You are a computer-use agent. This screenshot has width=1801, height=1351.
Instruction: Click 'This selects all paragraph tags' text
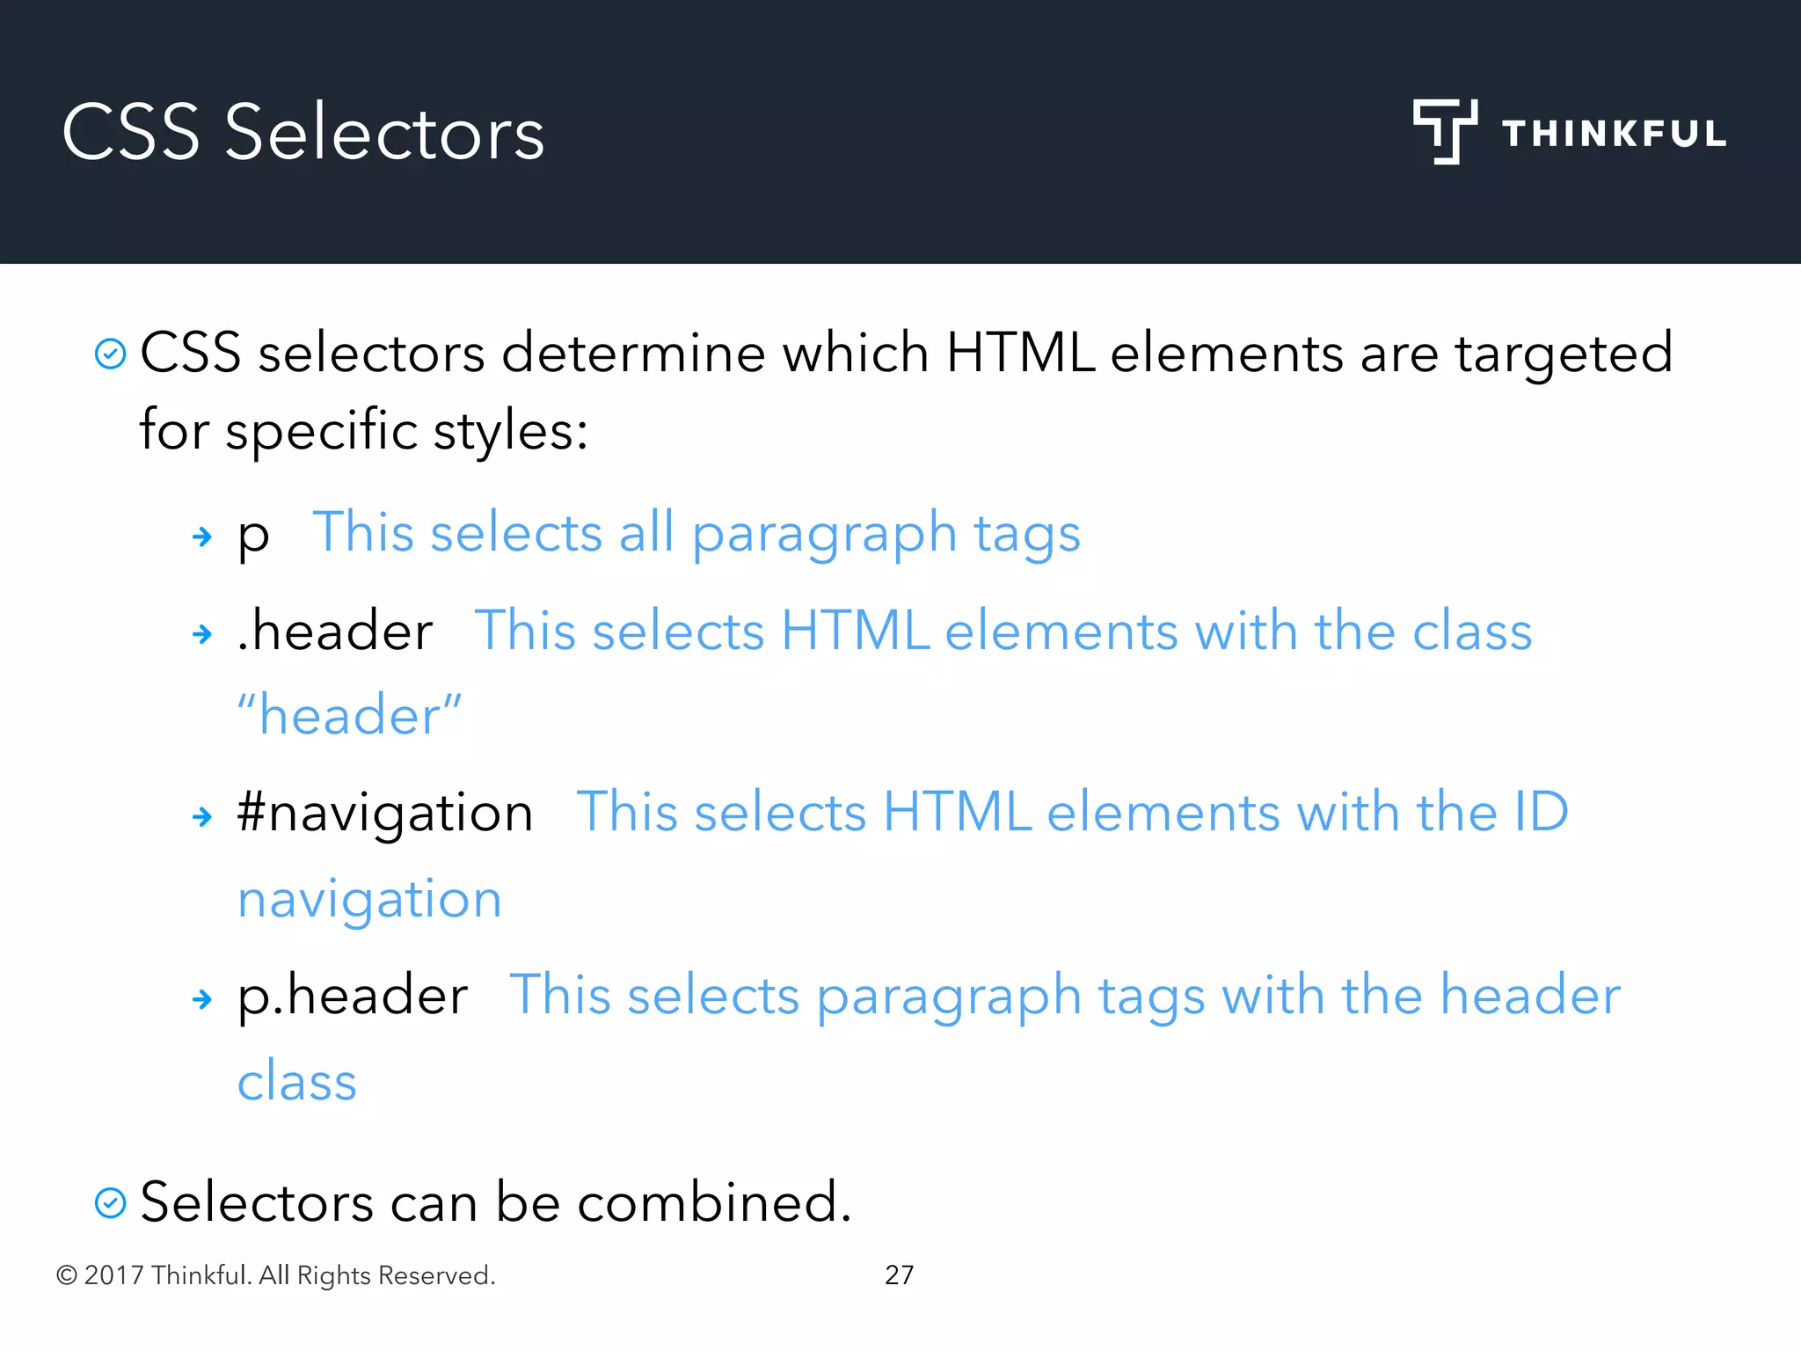coord(696,533)
